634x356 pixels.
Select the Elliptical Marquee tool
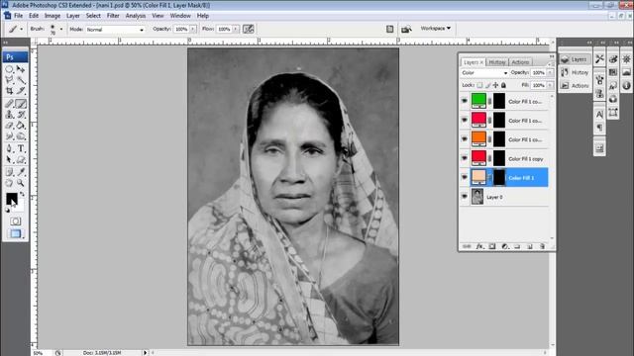(x=9, y=69)
